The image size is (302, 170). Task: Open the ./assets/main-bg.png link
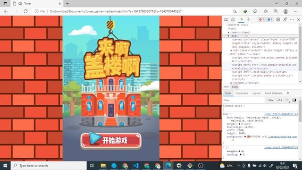[x=282, y=136]
